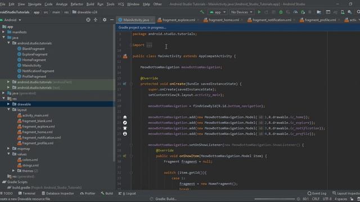Open the Refactor menu
The height and width of the screenshot is (202, 360).
click(x=76, y=4)
